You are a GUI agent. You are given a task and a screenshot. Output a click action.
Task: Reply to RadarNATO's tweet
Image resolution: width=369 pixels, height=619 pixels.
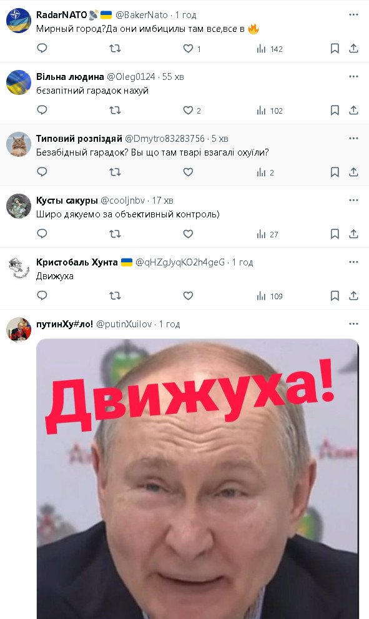tap(42, 48)
